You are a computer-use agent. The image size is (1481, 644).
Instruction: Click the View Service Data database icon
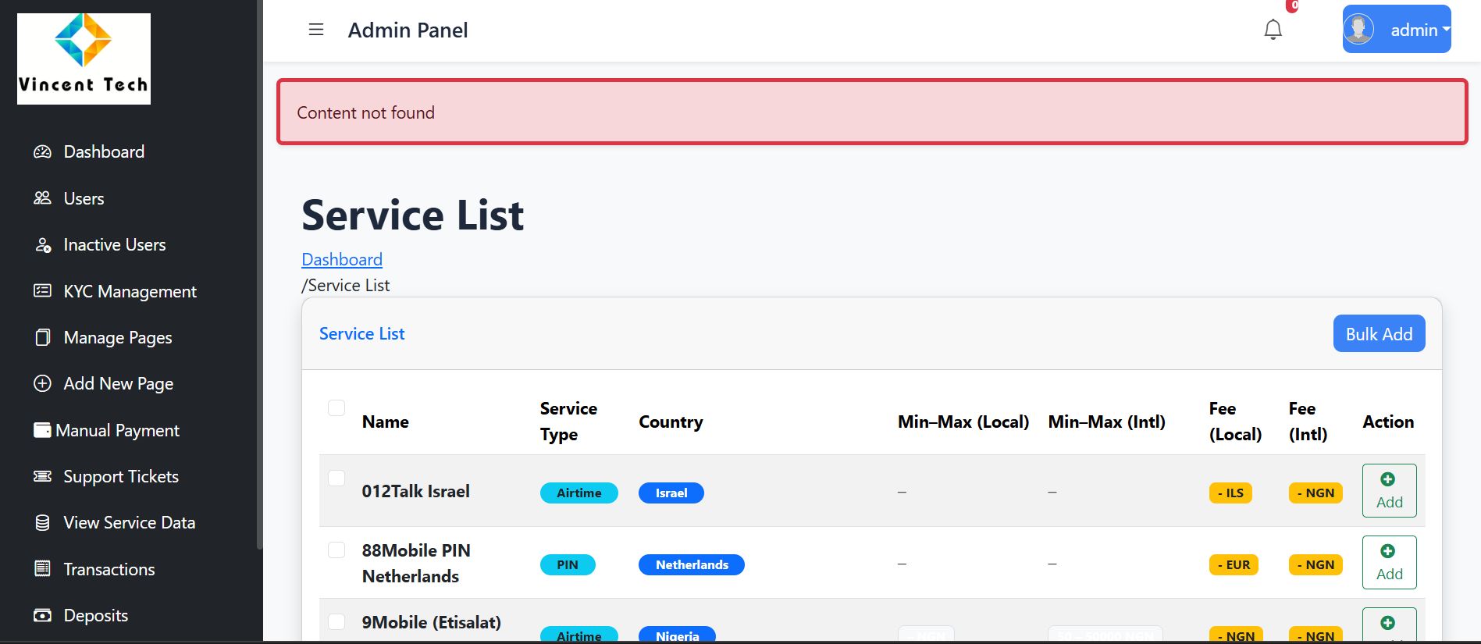click(42, 522)
